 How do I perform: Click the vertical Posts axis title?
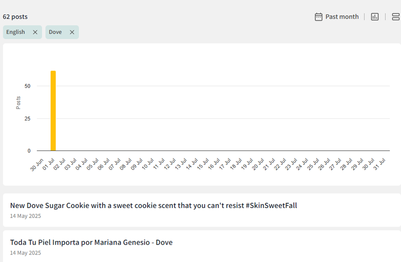coord(19,102)
